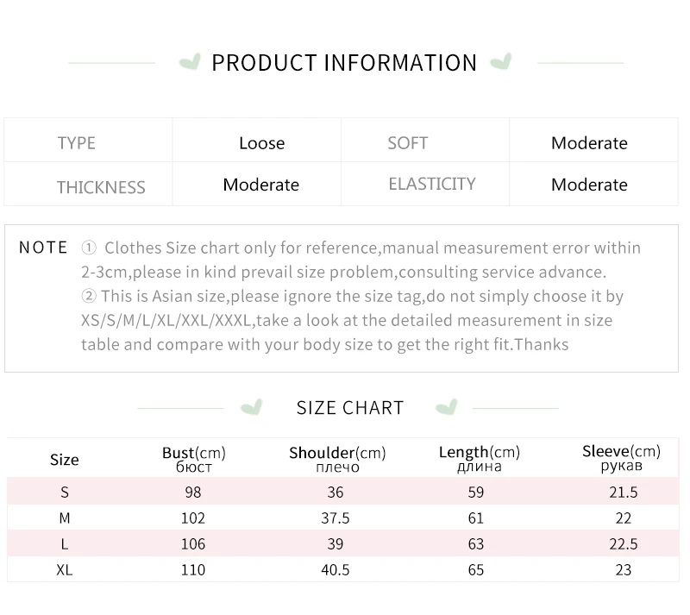The image size is (690, 615).
Task: Click the Moderate value next to SOFT
Action: coord(589,143)
